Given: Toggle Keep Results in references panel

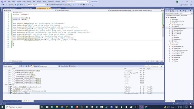Looking at the screenshot, I should (63, 66).
